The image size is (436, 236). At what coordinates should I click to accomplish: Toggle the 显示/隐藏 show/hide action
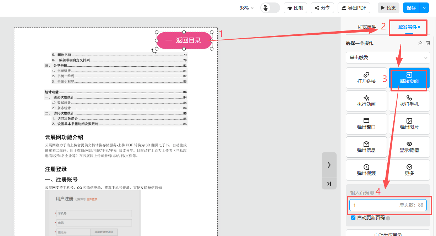click(409, 147)
